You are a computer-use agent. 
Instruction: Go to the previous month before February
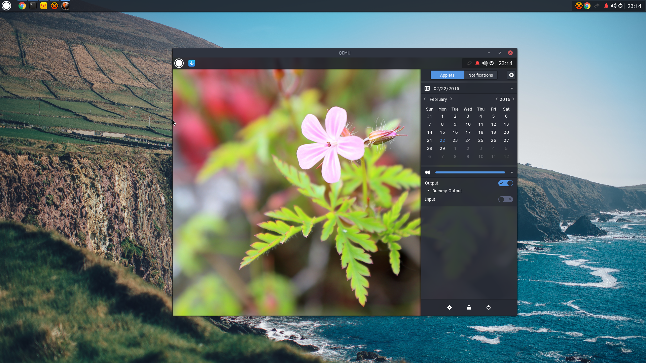coord(425,99)
